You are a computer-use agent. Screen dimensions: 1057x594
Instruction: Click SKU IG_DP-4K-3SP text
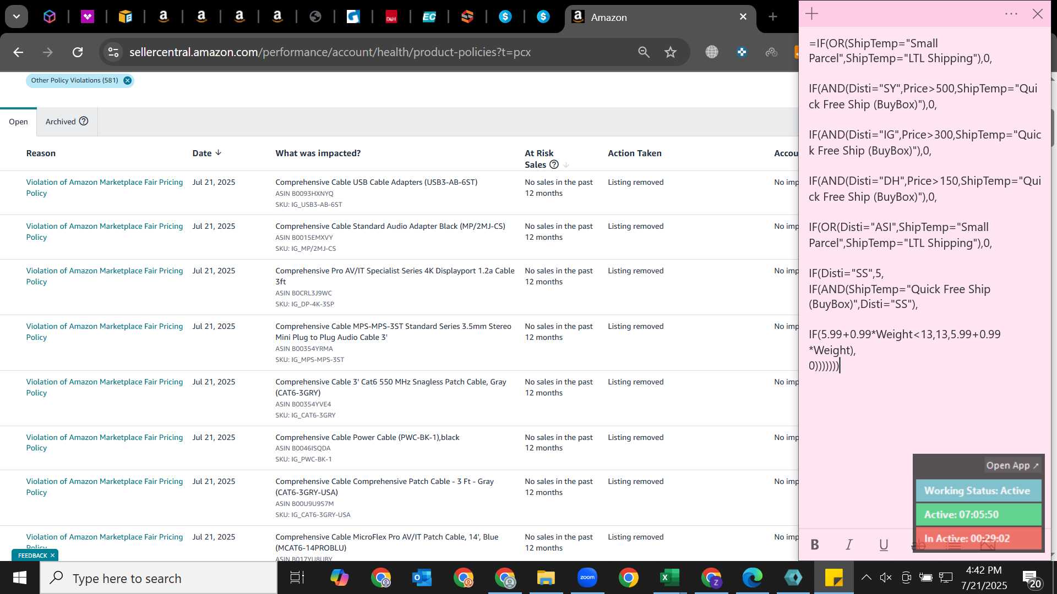[304, 304]
